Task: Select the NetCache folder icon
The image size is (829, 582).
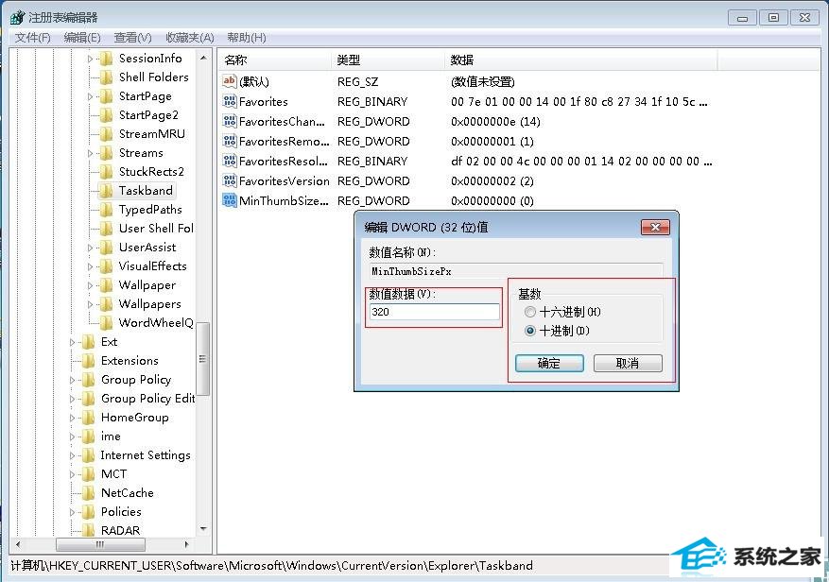Action: [x=88, y=493]
